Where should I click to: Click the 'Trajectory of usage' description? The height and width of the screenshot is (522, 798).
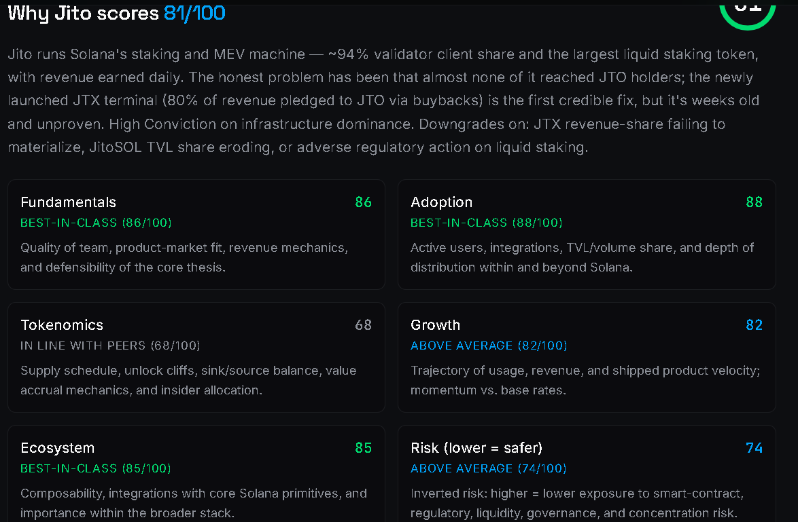pos(585,380)
